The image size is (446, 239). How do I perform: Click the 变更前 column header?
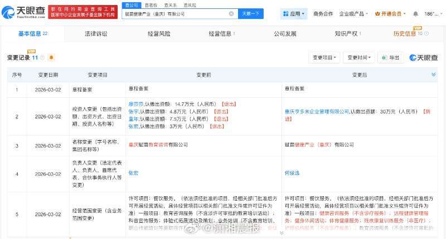tap(203, 75)
